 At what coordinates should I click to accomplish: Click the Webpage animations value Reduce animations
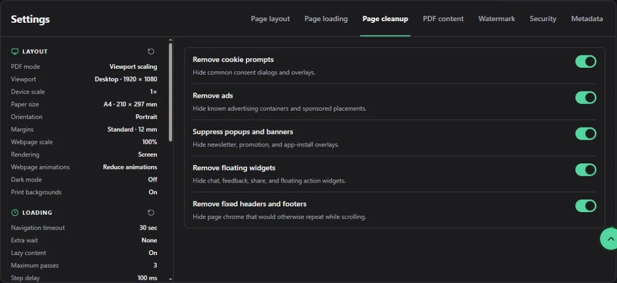coord(130,167)
